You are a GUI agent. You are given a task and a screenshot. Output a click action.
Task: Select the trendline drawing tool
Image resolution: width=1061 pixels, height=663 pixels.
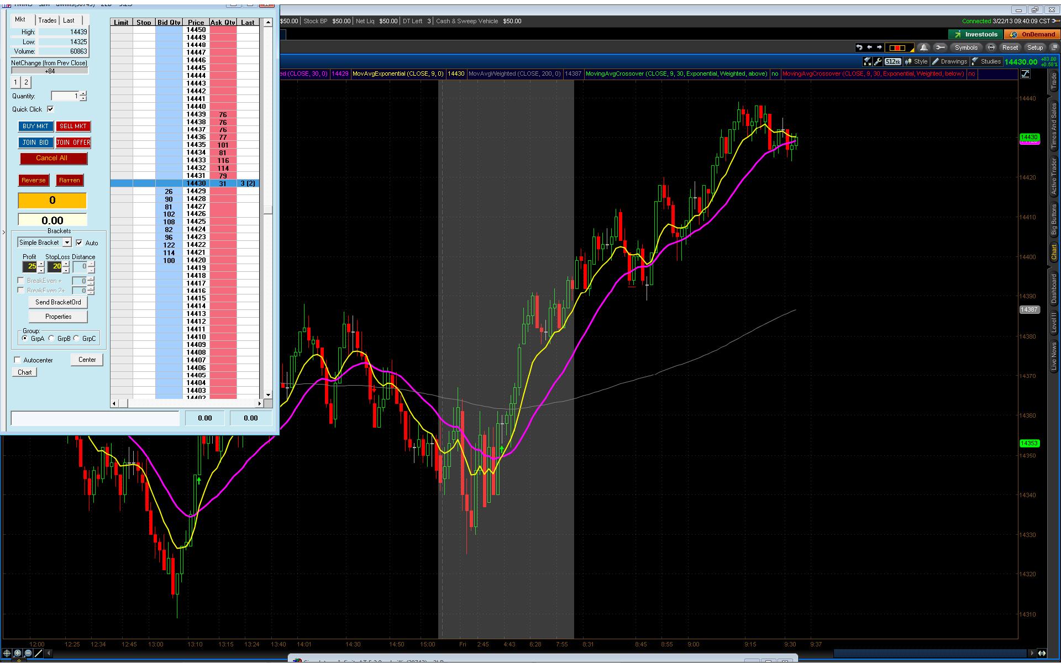tap(39, 654)
